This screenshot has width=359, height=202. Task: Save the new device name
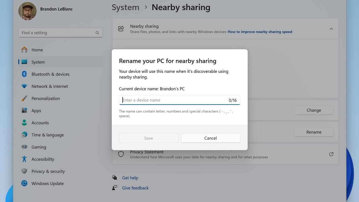(x=148, y=138)
